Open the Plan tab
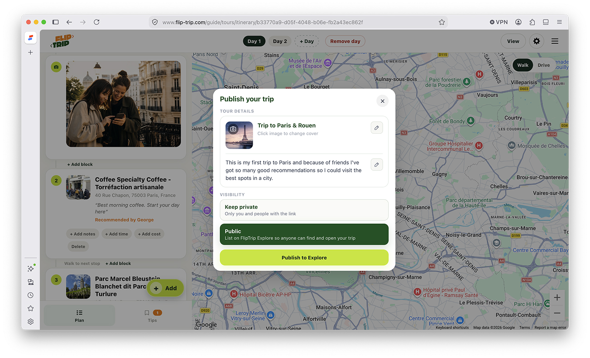Viewport: 590px width, 358px height. (79, 315)
